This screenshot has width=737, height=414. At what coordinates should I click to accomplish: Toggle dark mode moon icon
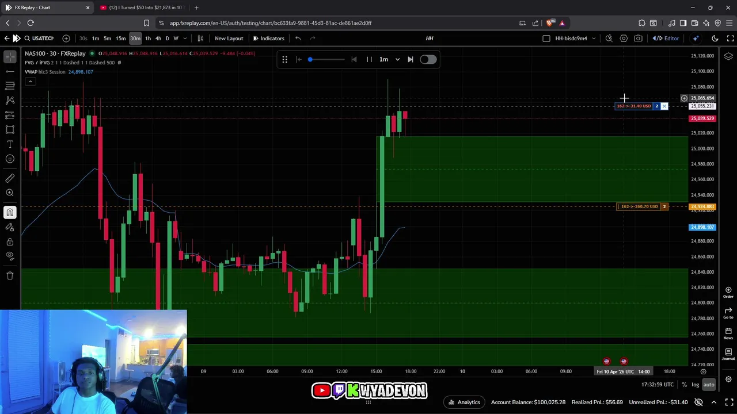point(715,38)
